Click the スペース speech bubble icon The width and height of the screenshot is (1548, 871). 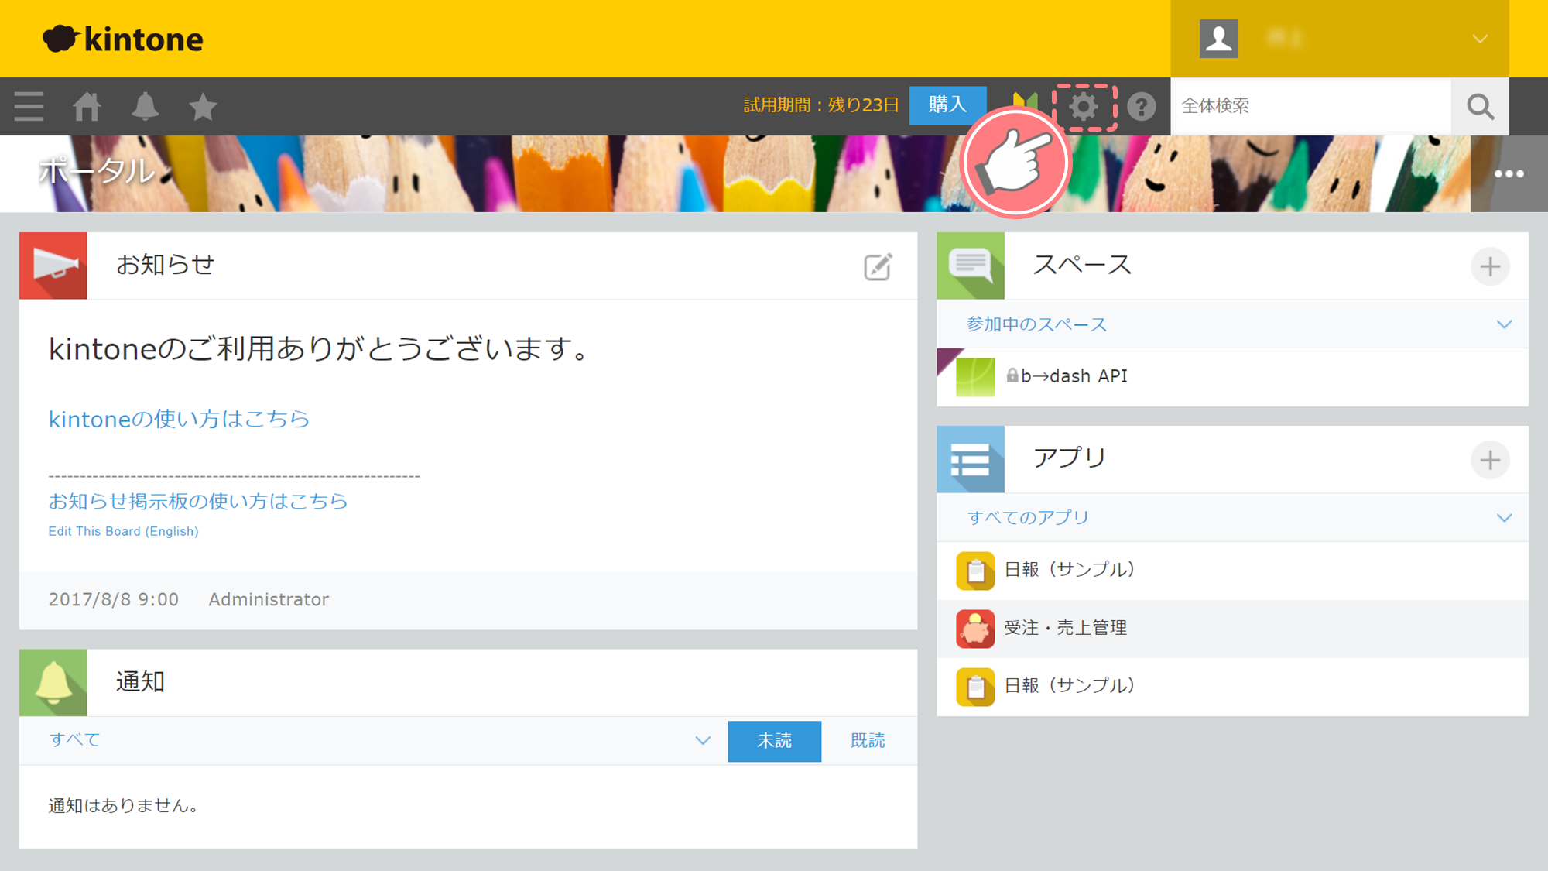(971, 266)
